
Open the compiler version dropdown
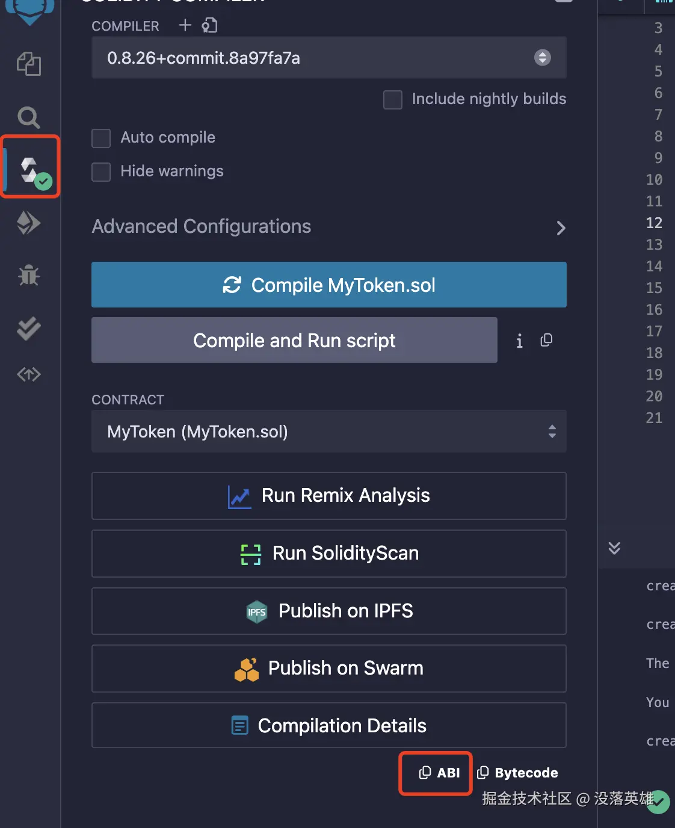pos(328,58)
